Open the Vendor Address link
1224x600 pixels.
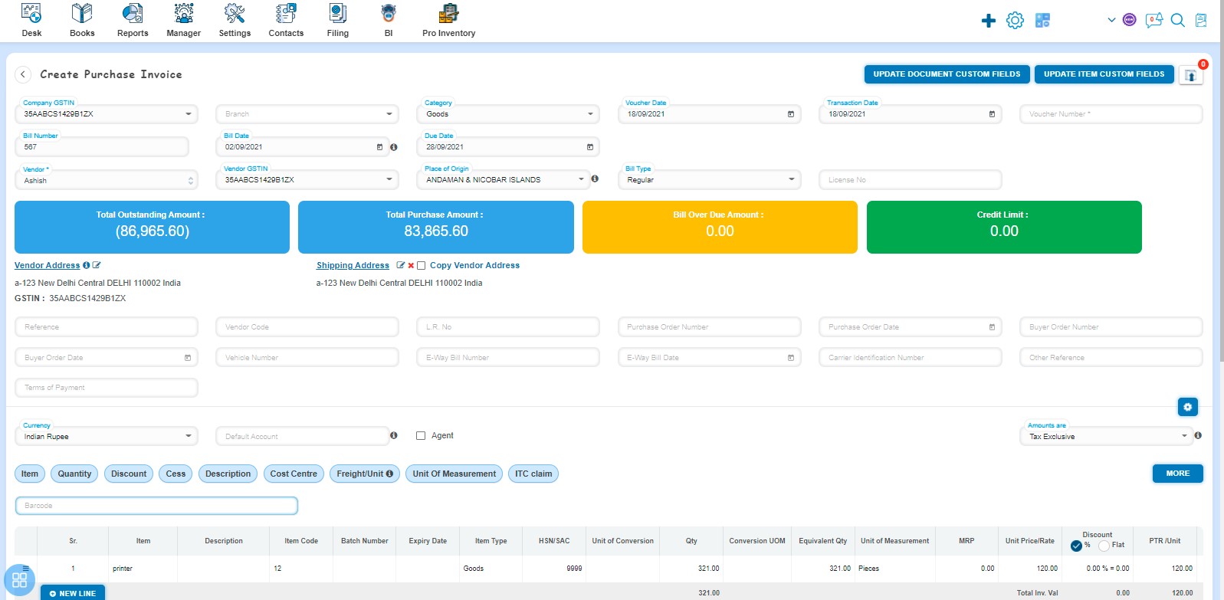click(x=47, y=265)
